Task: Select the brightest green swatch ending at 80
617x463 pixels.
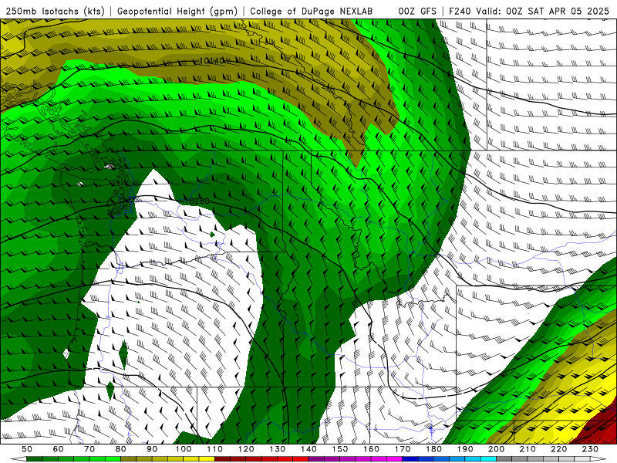Action: click(113, 459)
